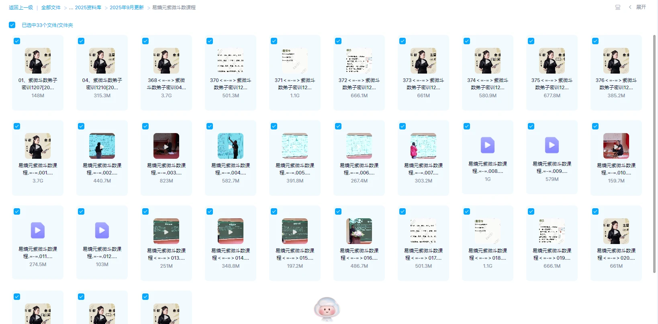Open file name link 易熵元紫微斗数课程 005
This screenshot has height=324, width=658.
click(x=295, y=169)
